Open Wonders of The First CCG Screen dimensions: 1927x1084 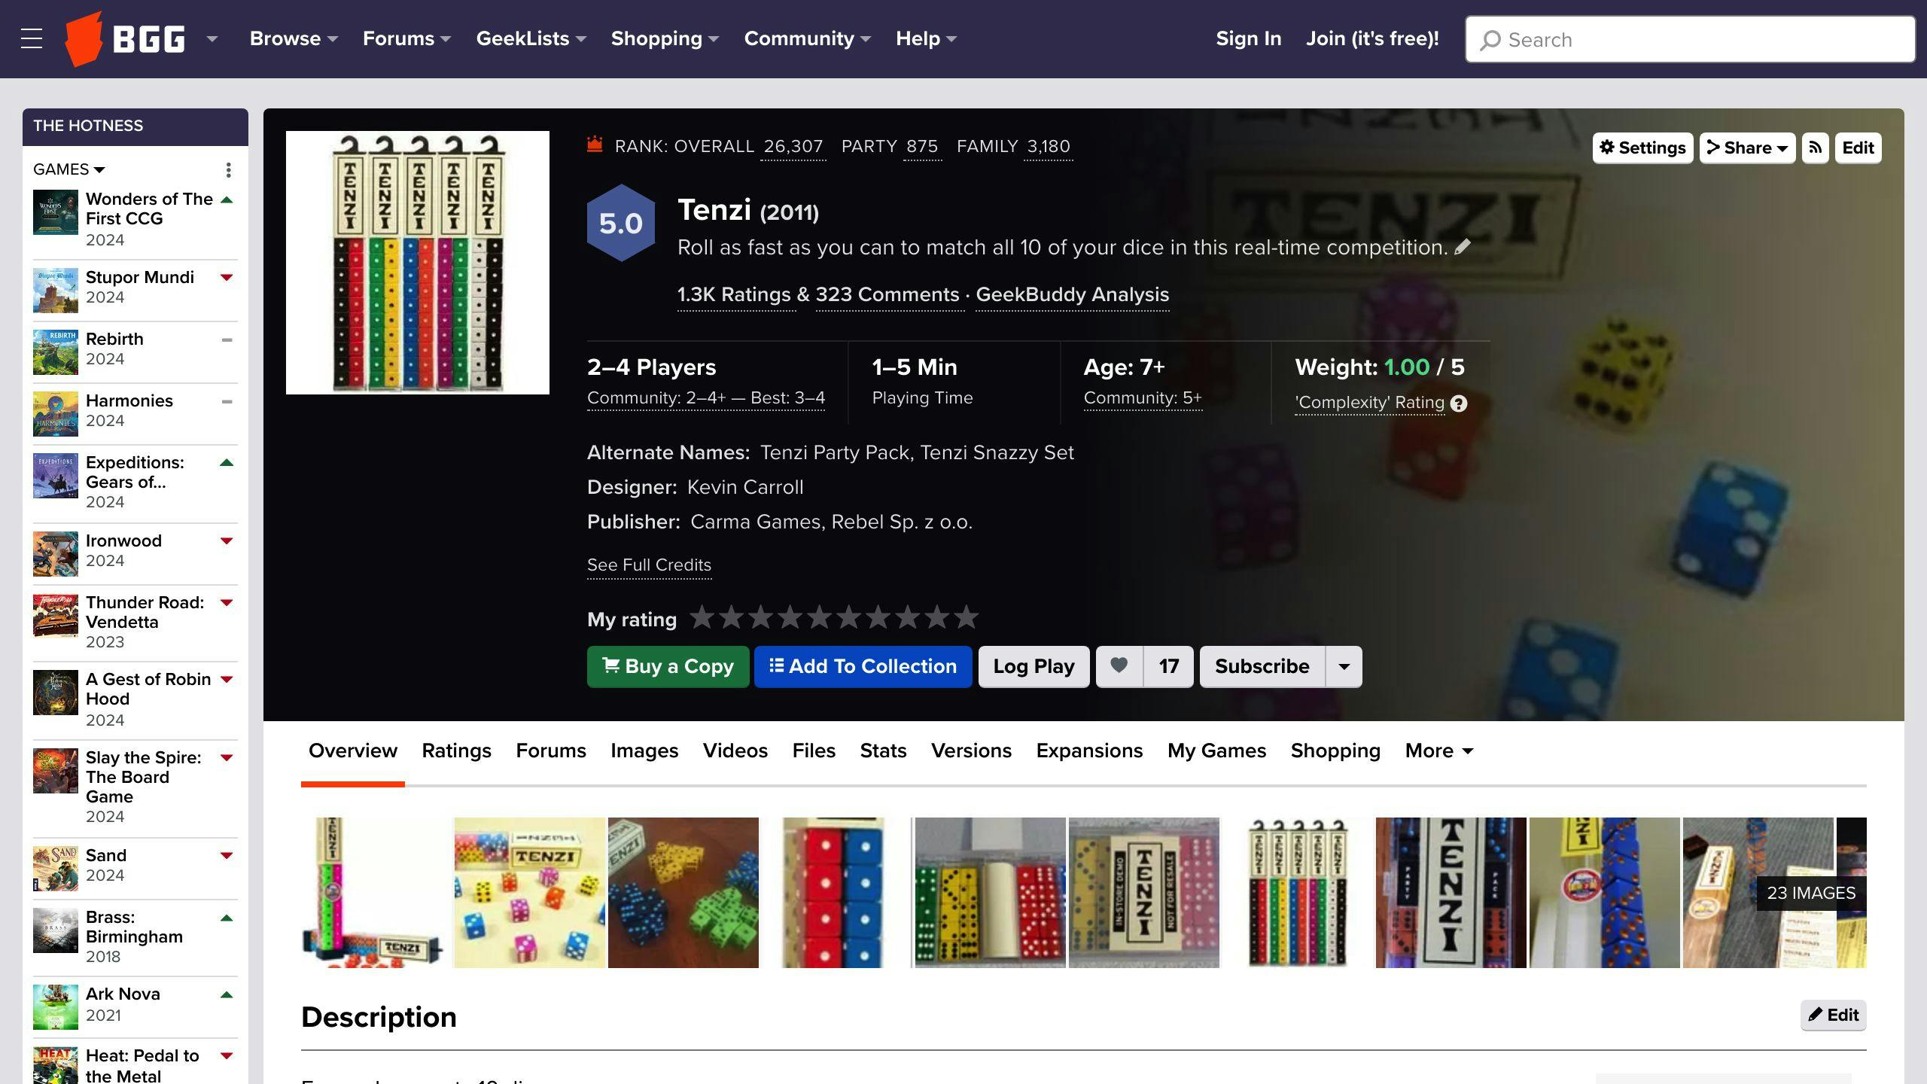point(150,209)
